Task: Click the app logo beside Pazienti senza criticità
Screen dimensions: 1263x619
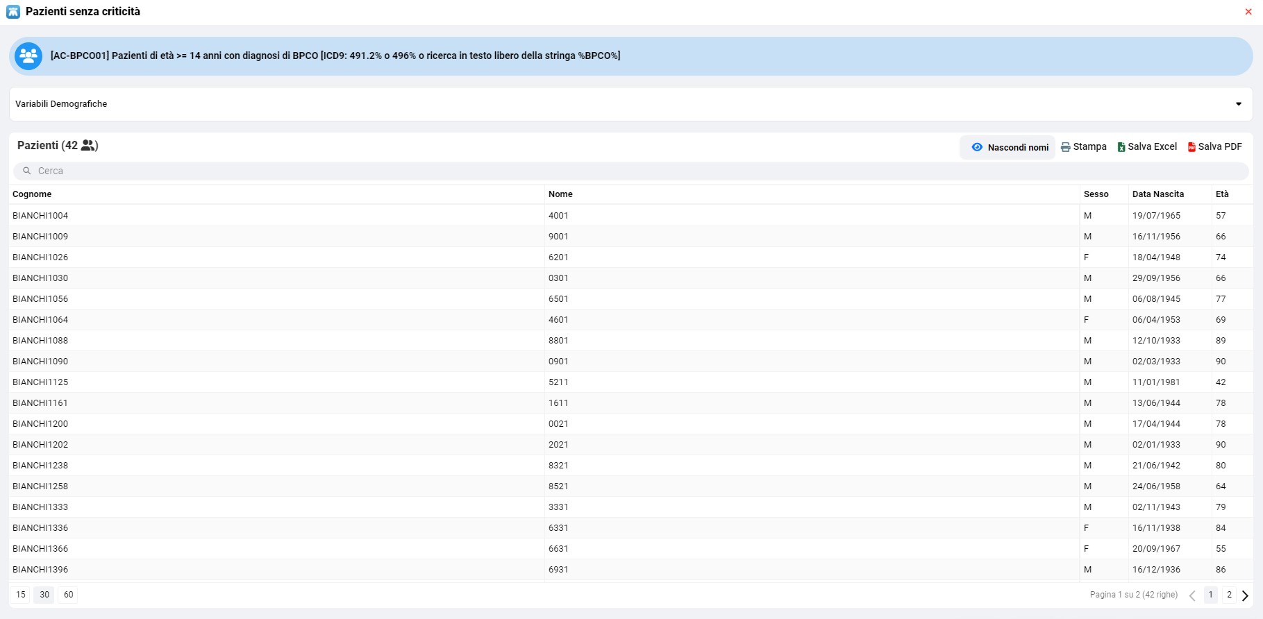Action: [x=13, y=12]
